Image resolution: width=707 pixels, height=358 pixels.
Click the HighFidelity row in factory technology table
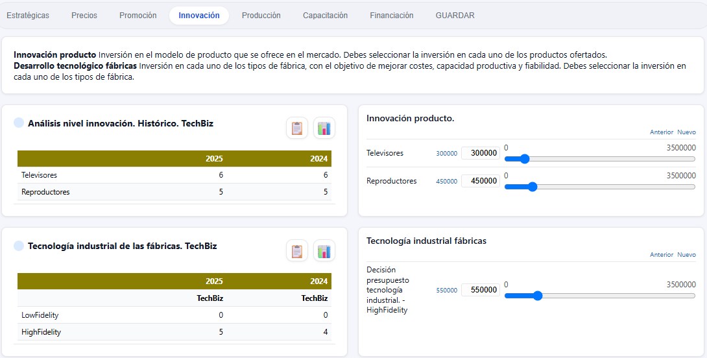pyautogui.click(x=174, y=332)
